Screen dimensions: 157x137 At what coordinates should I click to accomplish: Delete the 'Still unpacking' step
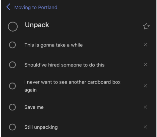145,127
